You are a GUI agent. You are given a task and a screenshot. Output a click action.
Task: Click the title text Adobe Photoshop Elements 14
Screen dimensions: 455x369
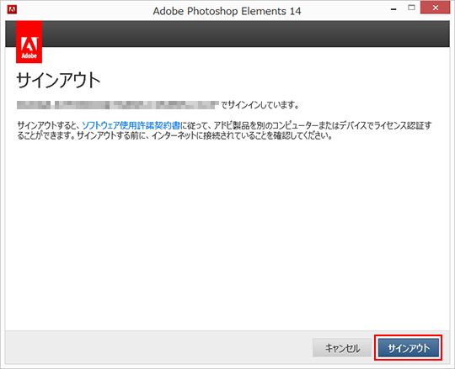pos(227,11)
